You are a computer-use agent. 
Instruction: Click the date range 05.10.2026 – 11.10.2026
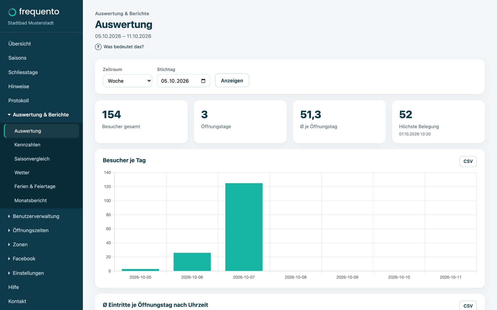pyautogui.click(x=123, y=36)
